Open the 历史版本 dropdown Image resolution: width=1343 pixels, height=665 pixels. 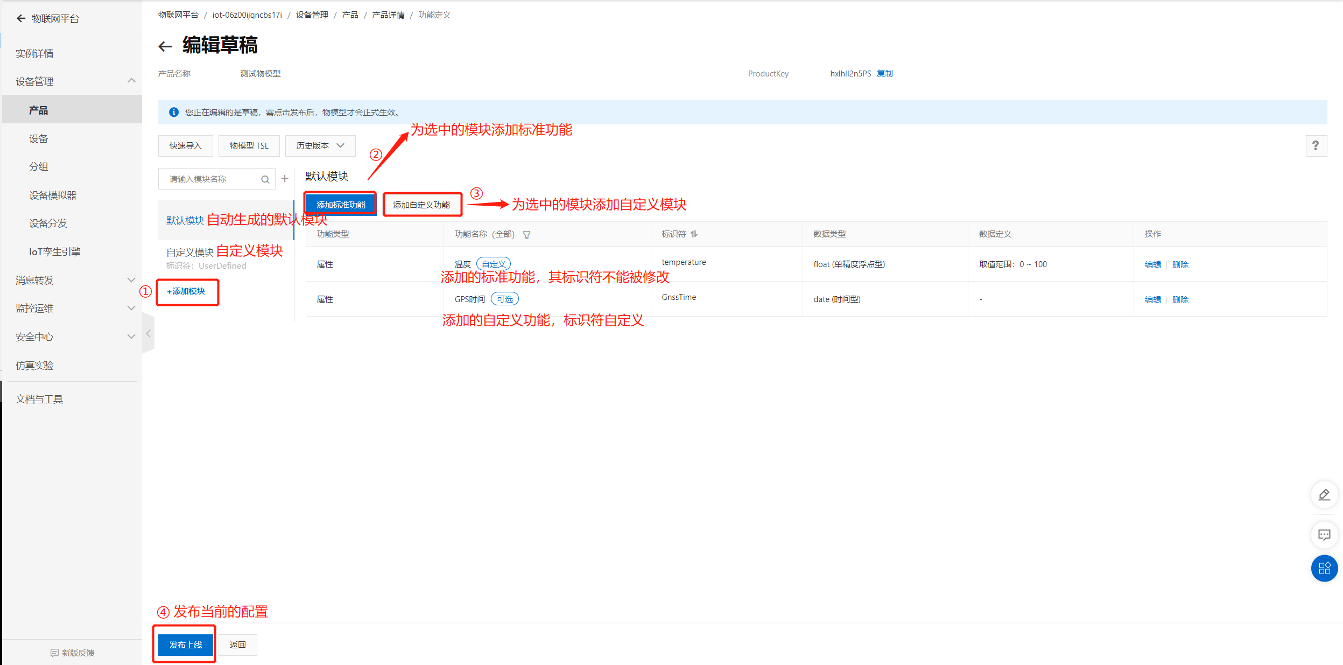tap(320, 146)
